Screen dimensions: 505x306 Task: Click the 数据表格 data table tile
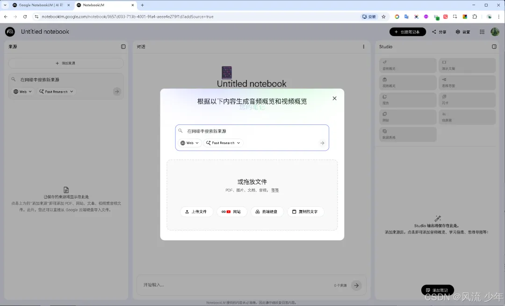[408, 134]
